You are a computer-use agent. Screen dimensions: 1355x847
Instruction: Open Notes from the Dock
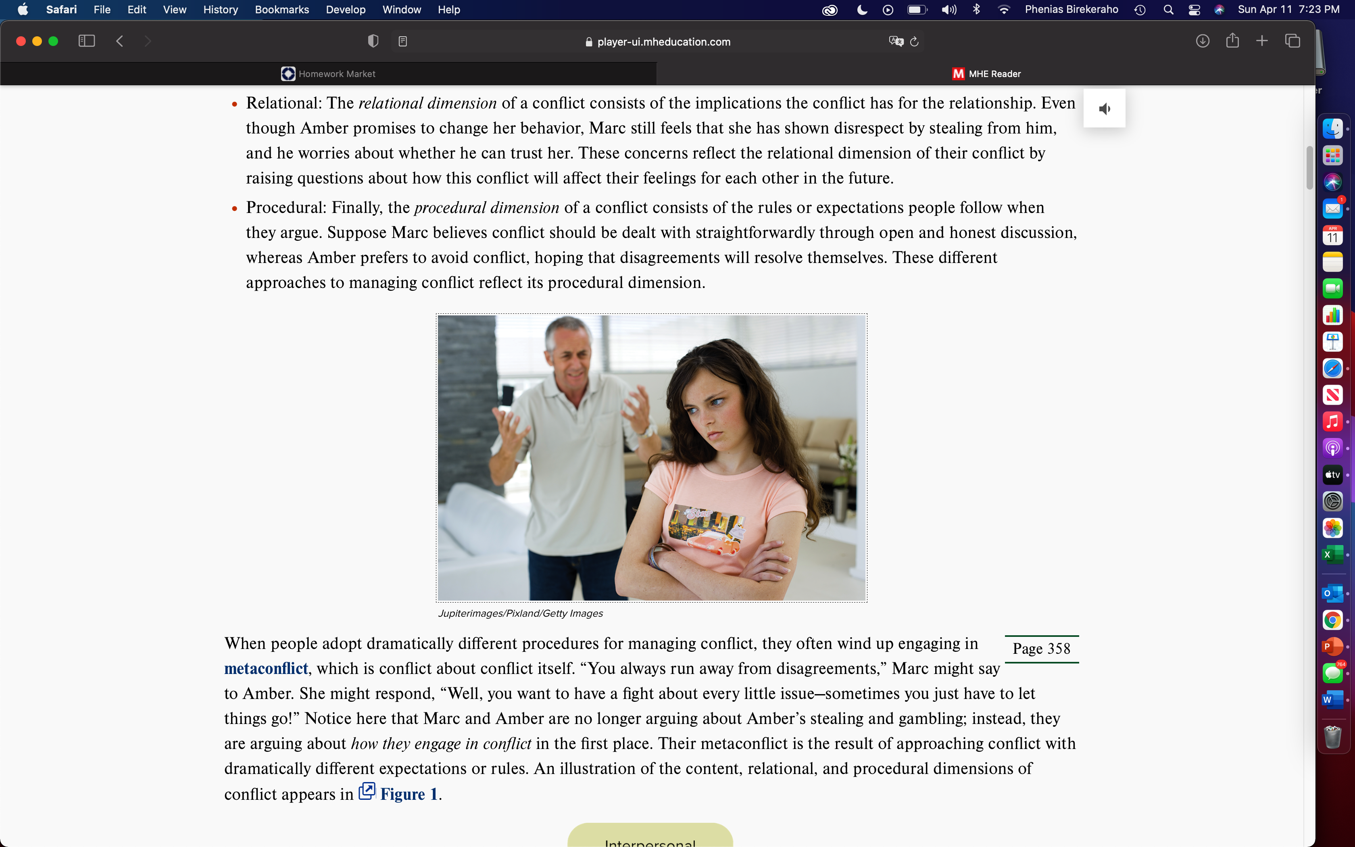click(1332, 262)
